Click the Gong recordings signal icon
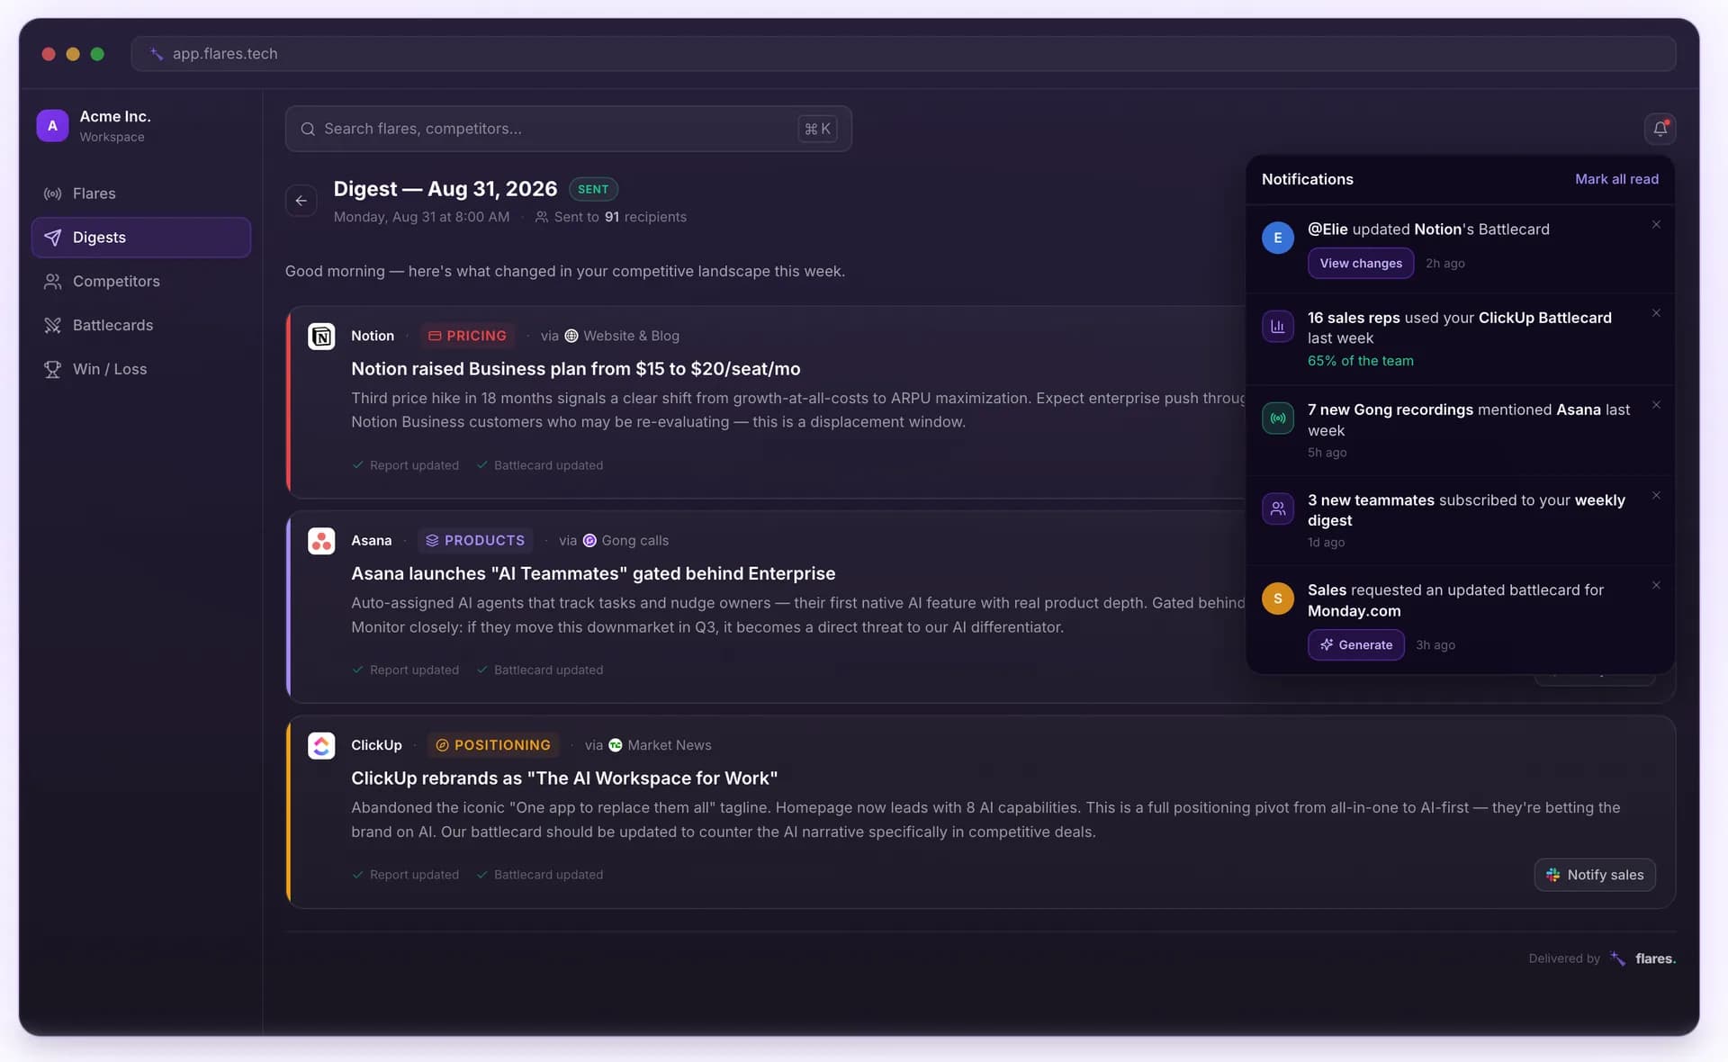Viewport: 1728px width, 1062px height. [1278, 418]
